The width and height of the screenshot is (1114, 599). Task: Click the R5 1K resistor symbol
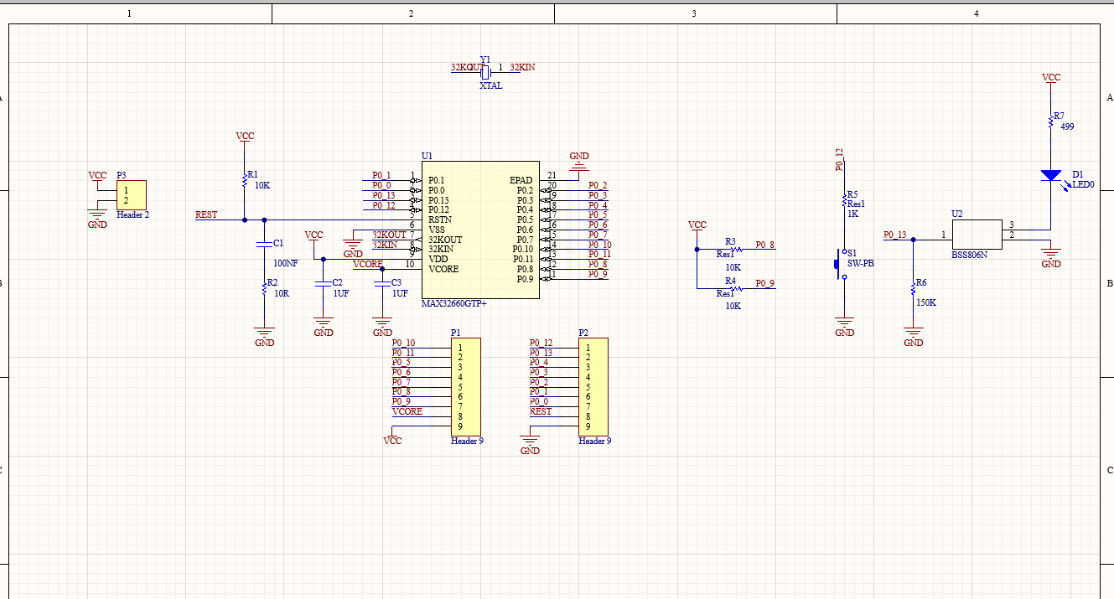(x=845, y=201)
